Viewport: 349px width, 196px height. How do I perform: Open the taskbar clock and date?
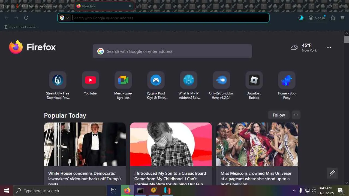coord(326,191)
